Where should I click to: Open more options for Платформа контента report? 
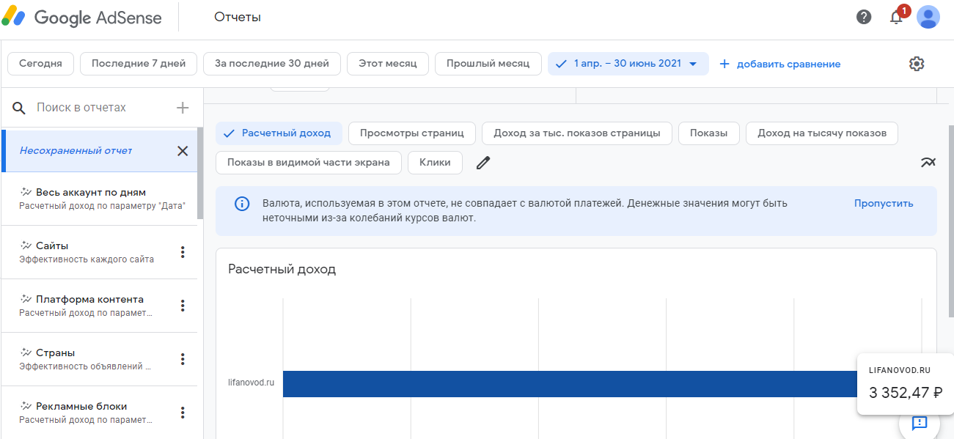pyautogui.click(x=183, y=306)
